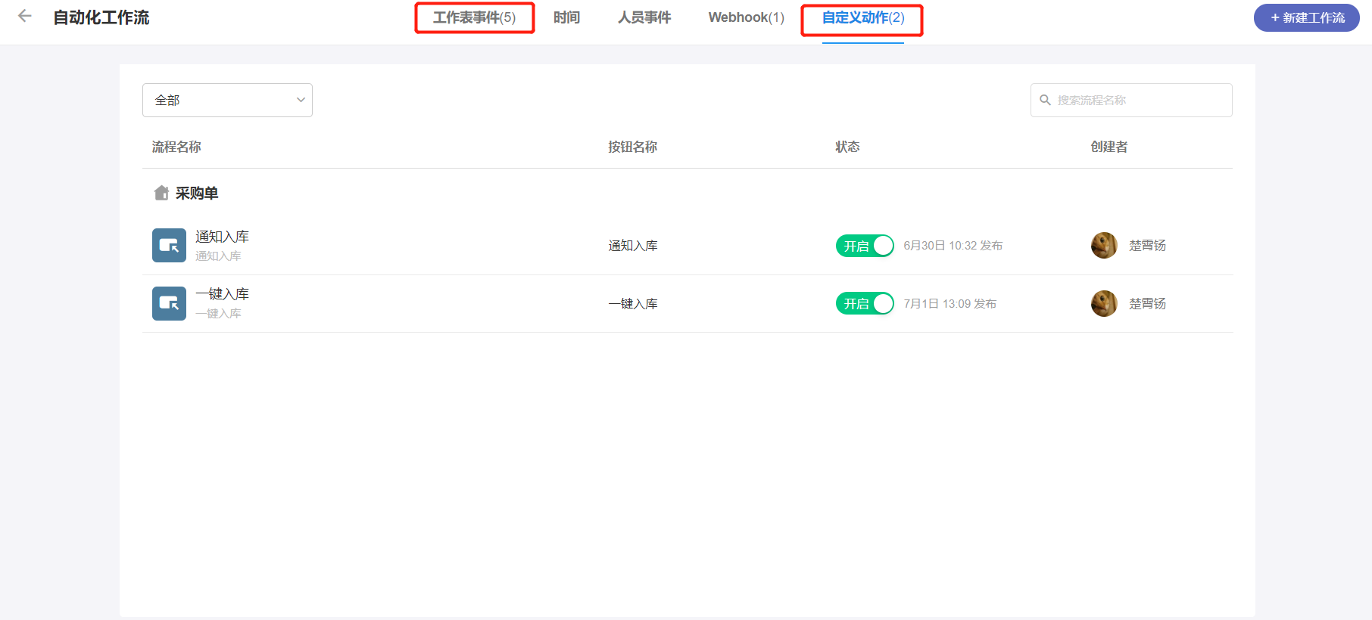
Task: Click the 按钮名称 column header
Action: point(633,147)
